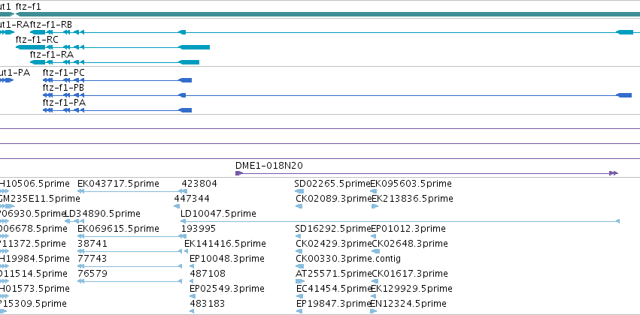This screenshot has width=640, height=315.
Task: Select EST EK129929.5prime
Action: tap(411, 289)
